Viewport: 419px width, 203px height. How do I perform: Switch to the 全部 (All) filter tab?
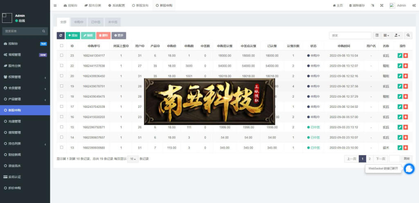pos(63,22)
